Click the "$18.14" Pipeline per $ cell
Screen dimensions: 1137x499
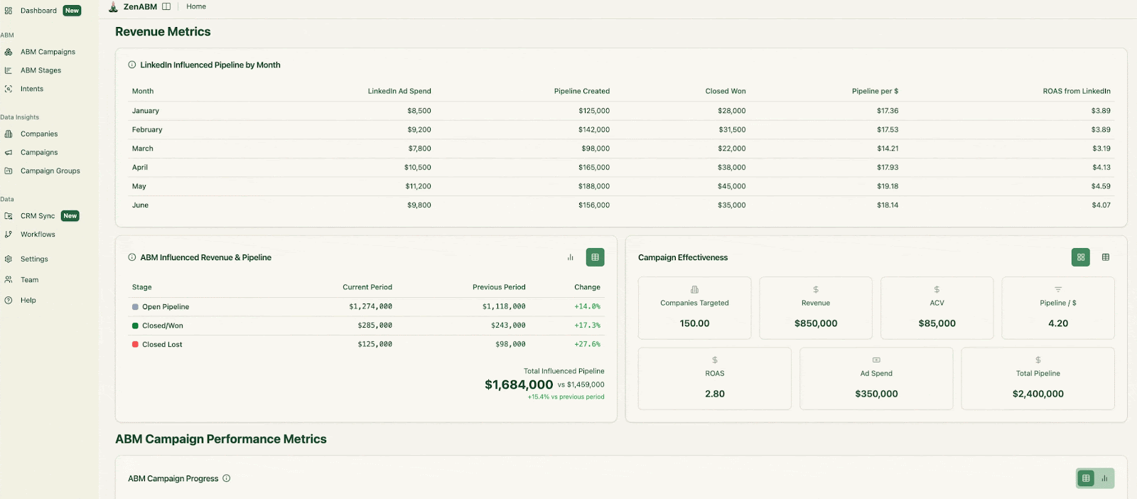click(888, 205)
